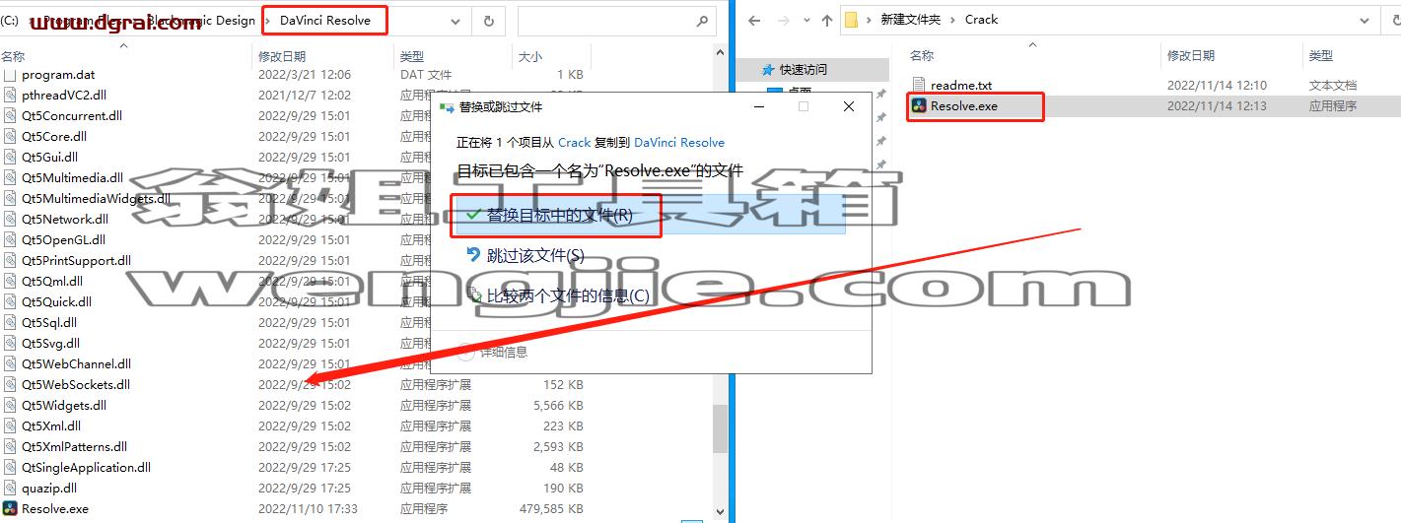
Task: Select 快速访问 in the navigation pane
Action: click(804, 70)
